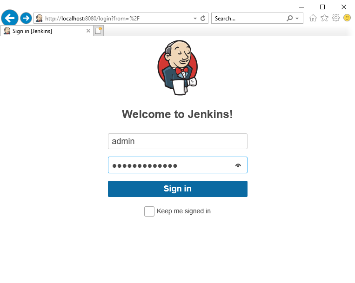Open the Tools gear icon

point(336,18)
